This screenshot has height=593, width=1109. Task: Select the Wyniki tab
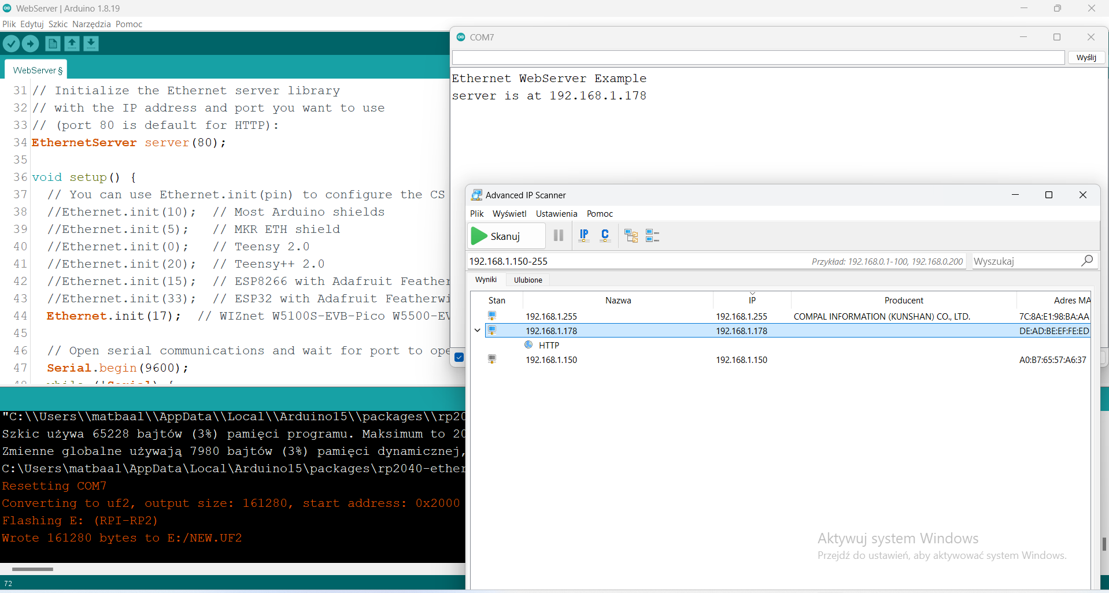click(x=486, y=279)
